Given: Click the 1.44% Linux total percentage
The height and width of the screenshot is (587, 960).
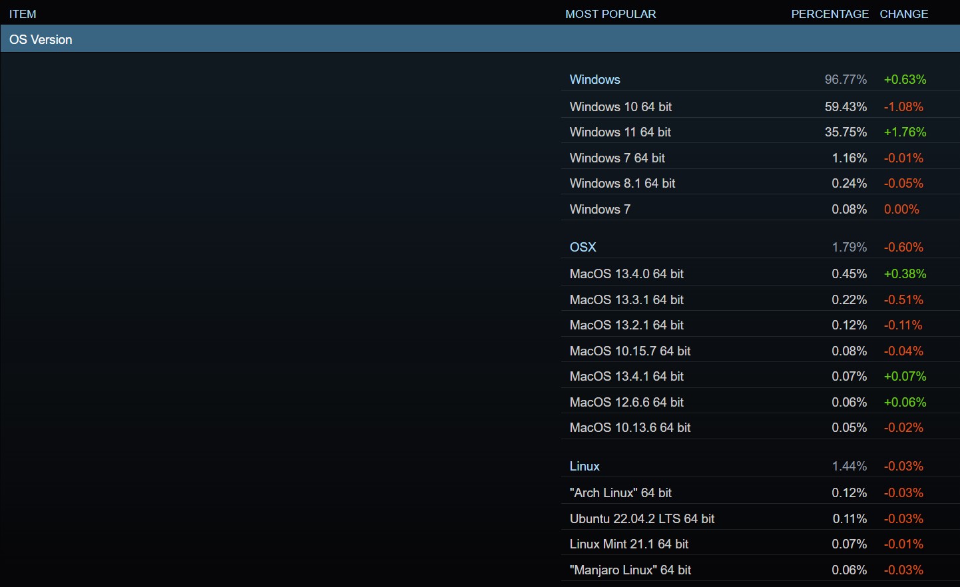Looking at the screenshot, I should (849, 466).
